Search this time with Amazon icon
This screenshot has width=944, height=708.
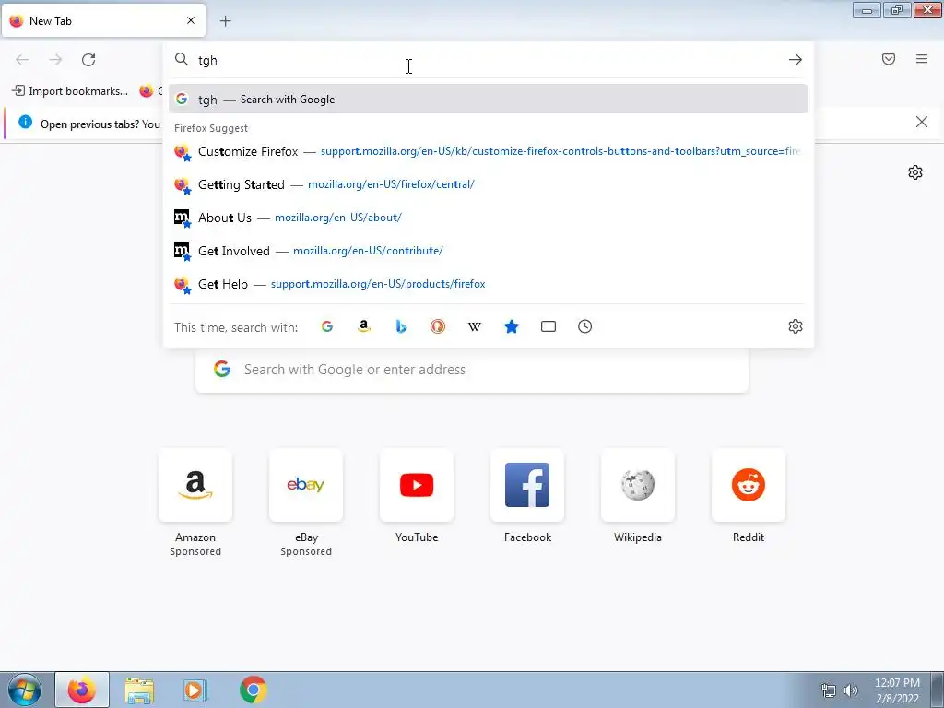[x=363, y=326]
